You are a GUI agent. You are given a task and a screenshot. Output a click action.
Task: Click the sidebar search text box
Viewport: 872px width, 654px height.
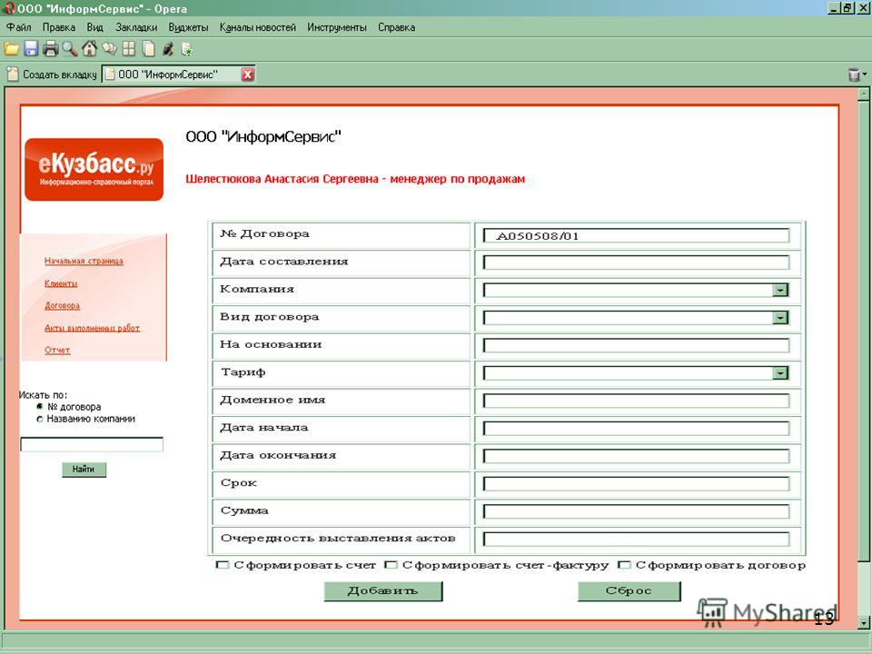pyautogui.click(x=92, y=444)
